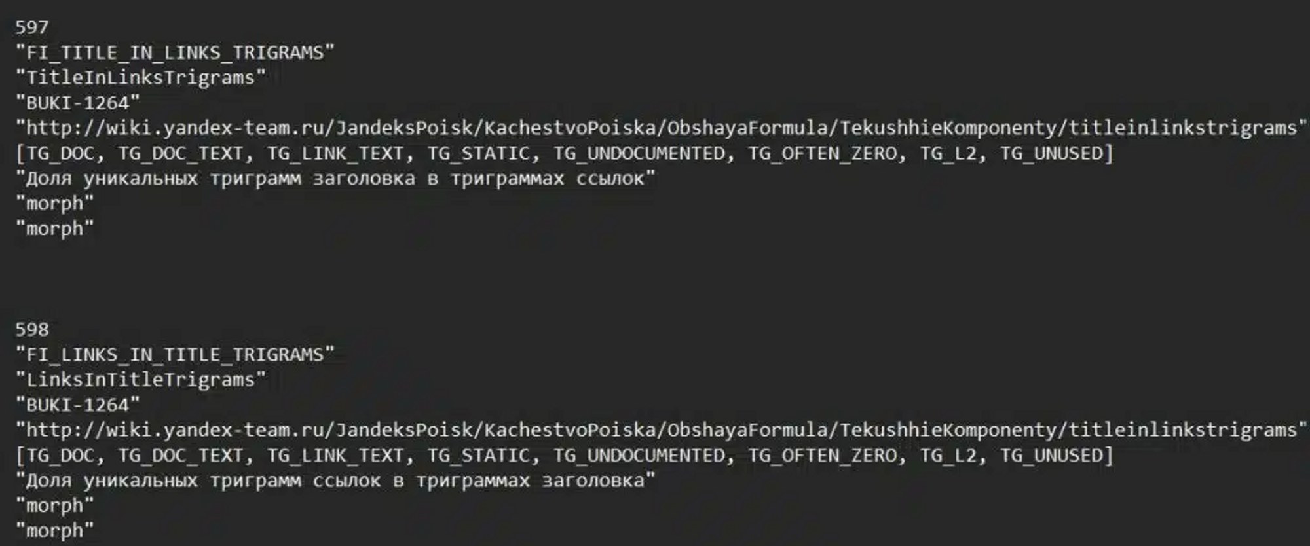Click the LinksInTitleTrigrams string
Viewport: 1310px width, 546px height.
(x=141, y=380)
